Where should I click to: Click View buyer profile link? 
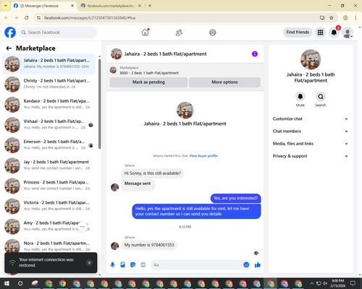pos(203,156)
